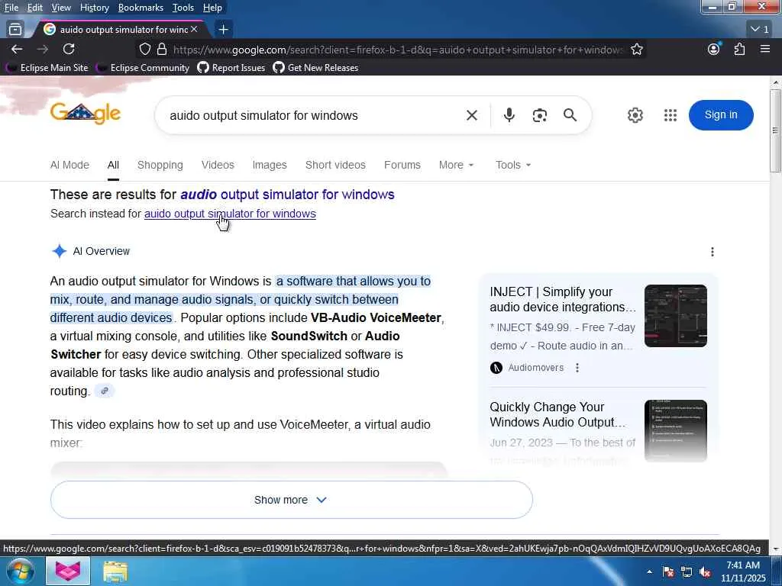Open the Help menu
Viewport: 782px width, 586px height.
212,8
